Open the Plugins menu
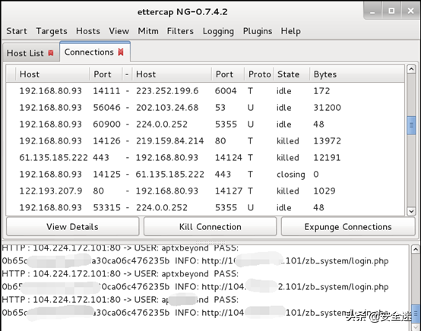Image resolution: width=421 pixels, height=331 pixels. coord(258,31)
